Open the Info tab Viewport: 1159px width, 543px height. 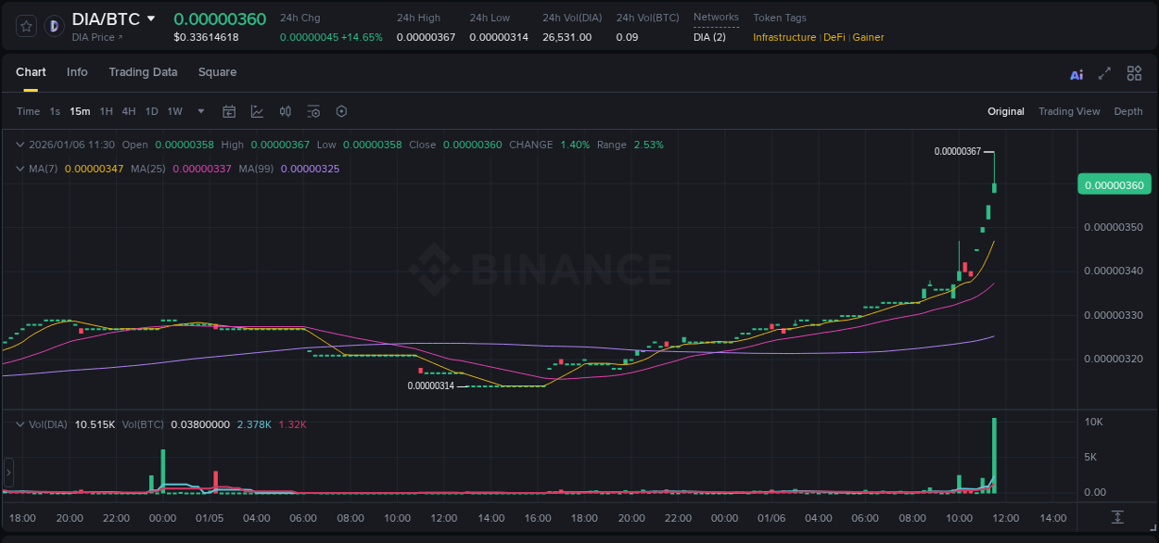77,72
